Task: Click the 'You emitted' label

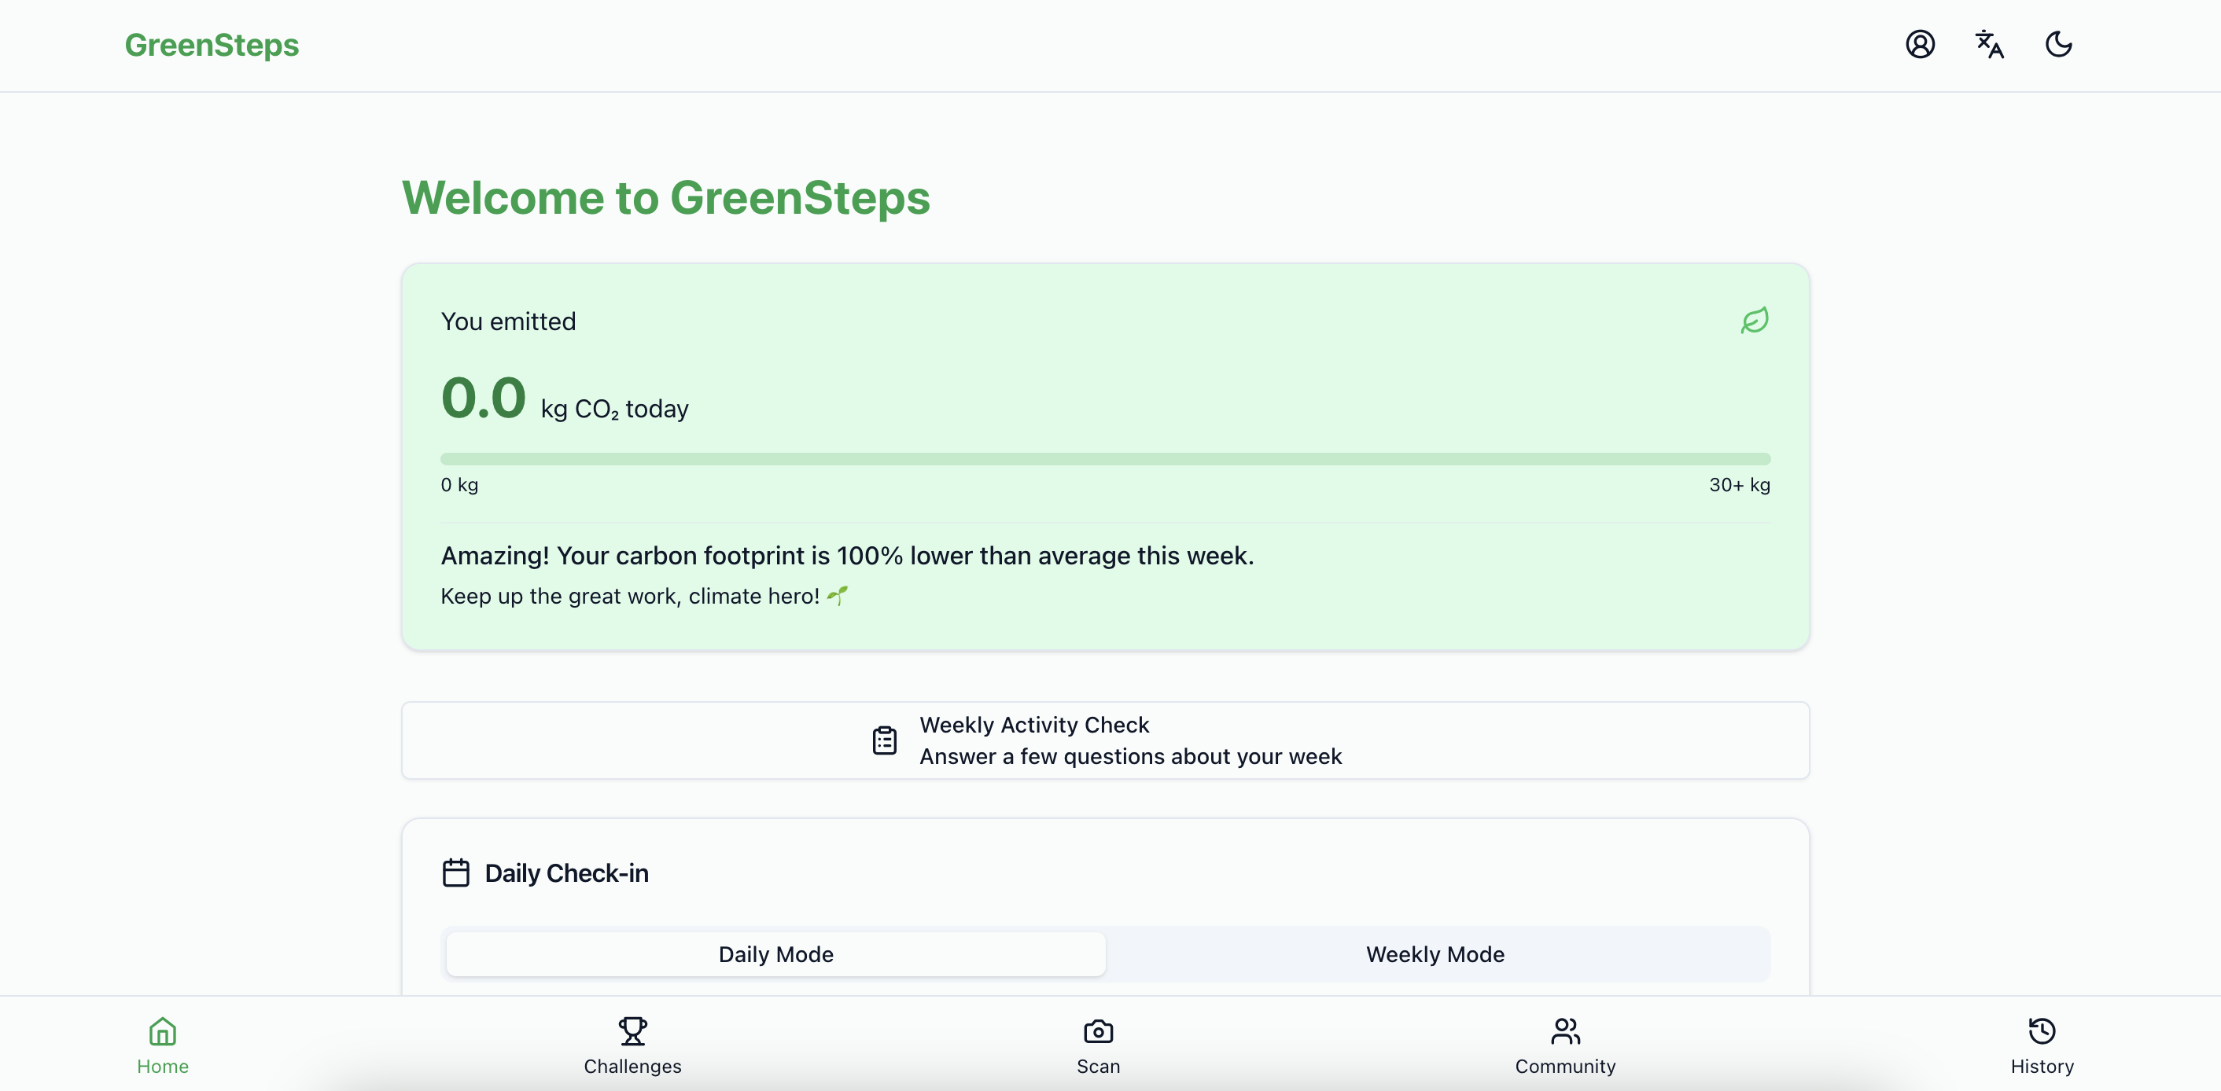Action: click(x=509, y=321)
